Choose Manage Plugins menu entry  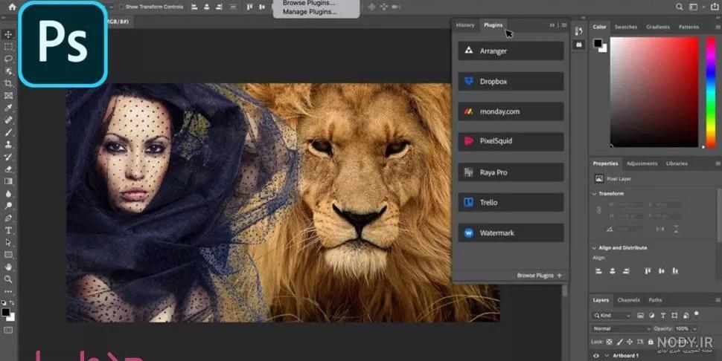click(x=310, y=11)
